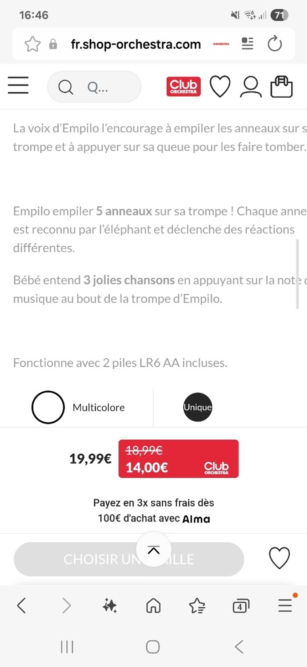Image resolution: width=307 pixels, height=667 pixels.
Task: Tap the scroll-to-top arrow button
Action: (x=153, y=549)
